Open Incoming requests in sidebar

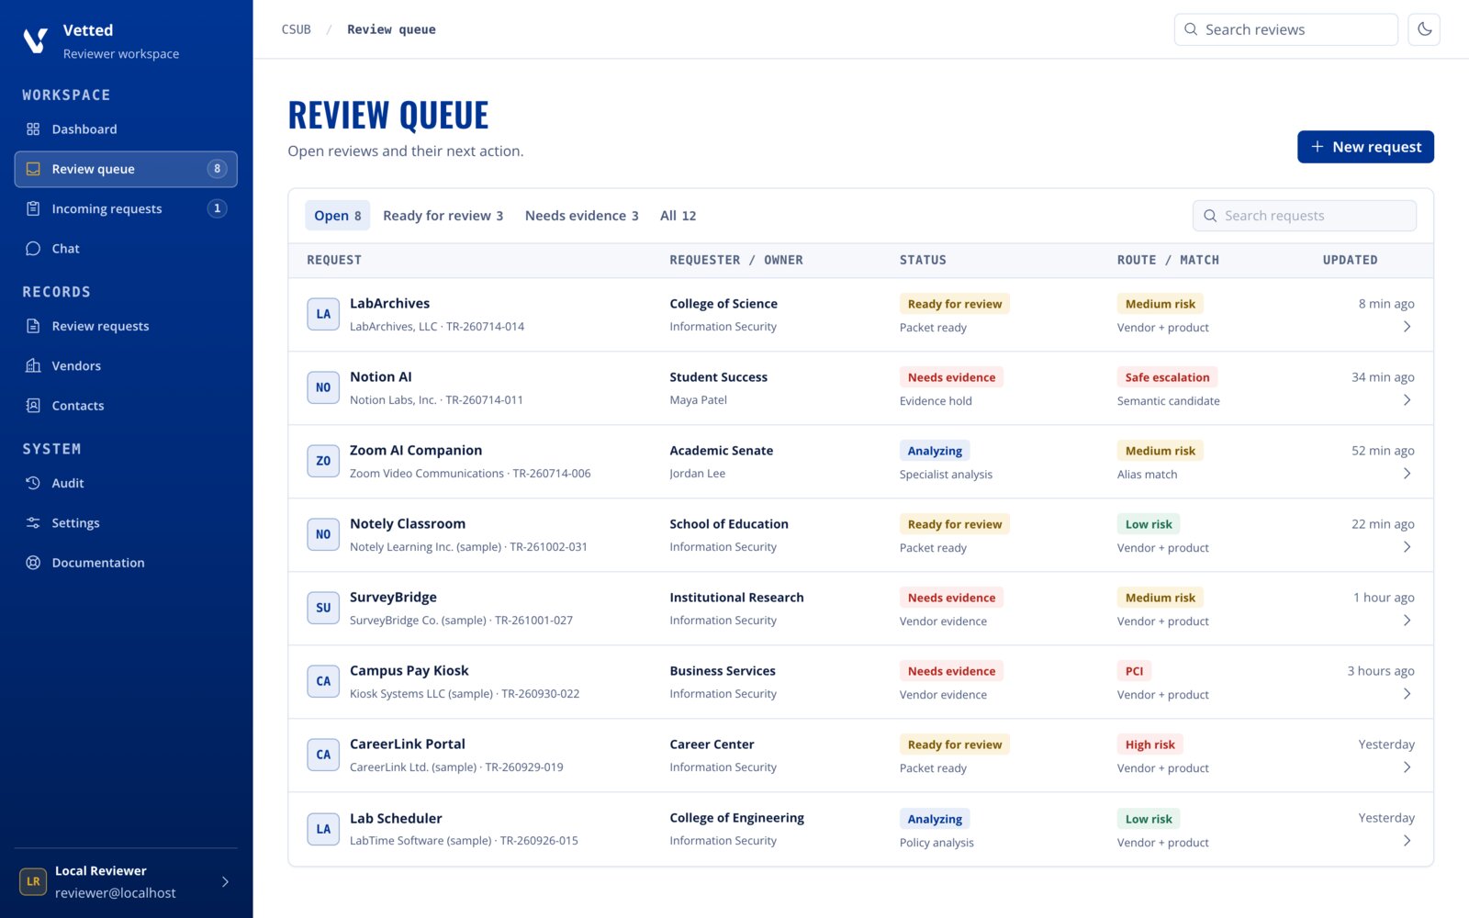pos(126,208)
